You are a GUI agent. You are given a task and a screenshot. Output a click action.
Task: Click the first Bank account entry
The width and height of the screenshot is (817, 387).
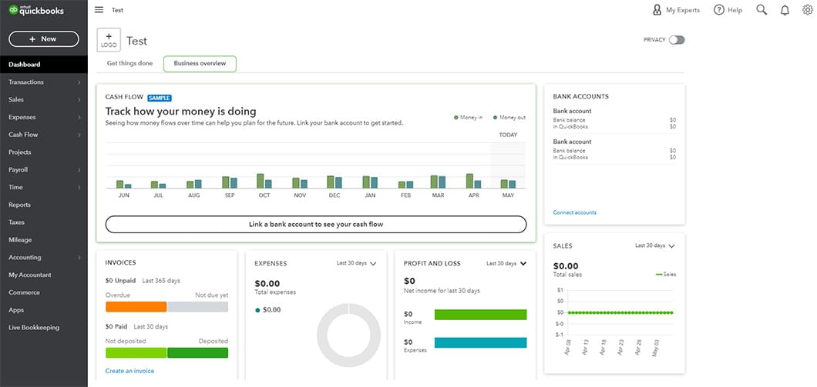point(614,119)
